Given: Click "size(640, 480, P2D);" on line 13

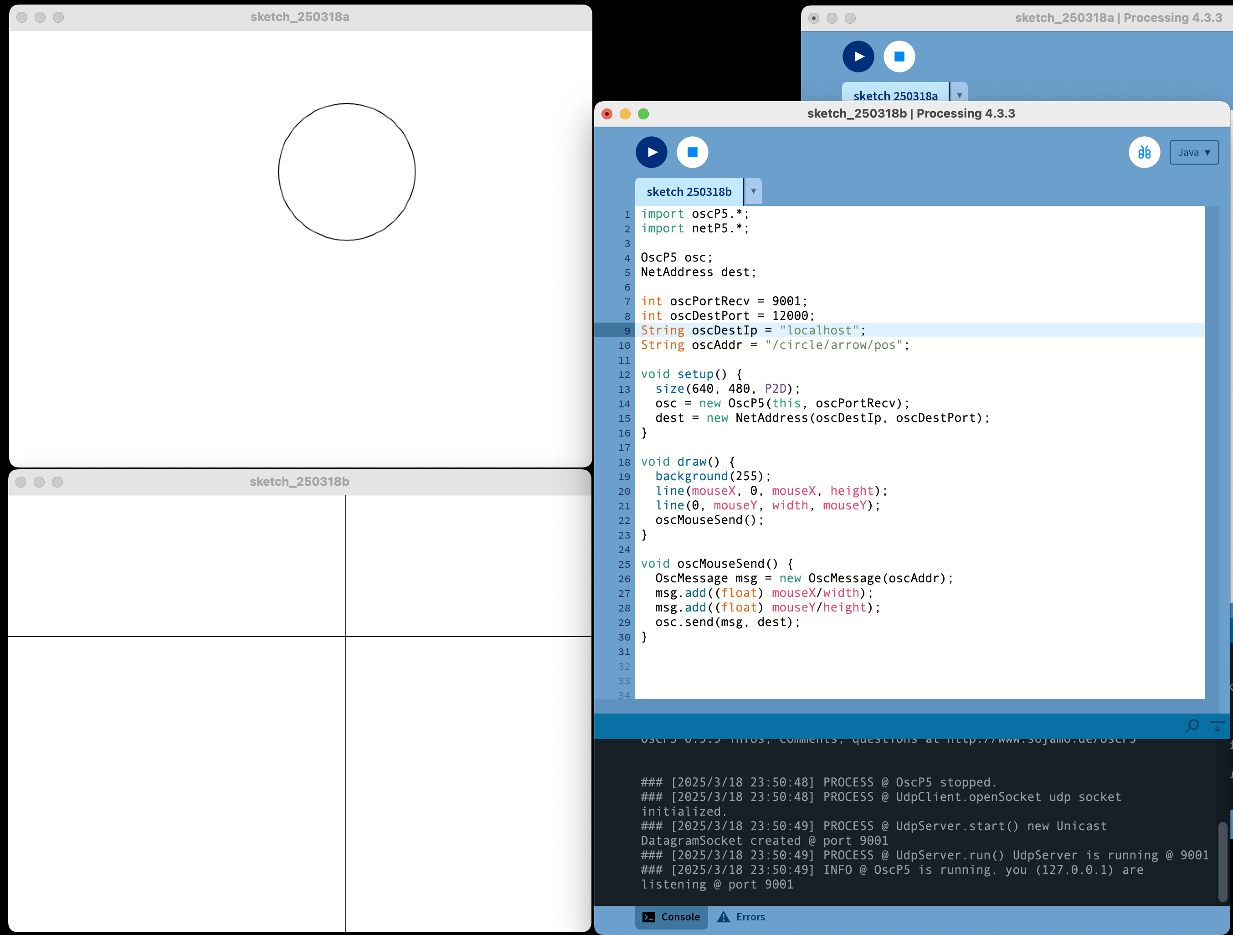Looking at the screenshot, I should 727,389.
